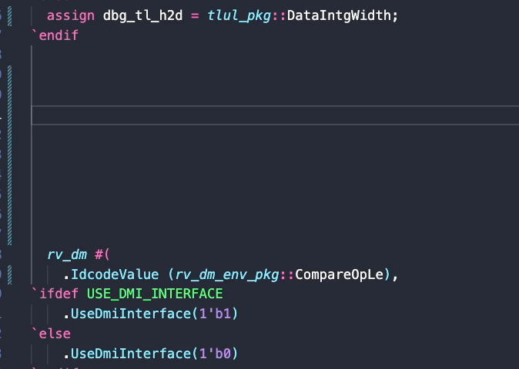Place cursor on dbg_tl_h2d signal name
This screenshot has height=369, width=519.
coord(143,15)
